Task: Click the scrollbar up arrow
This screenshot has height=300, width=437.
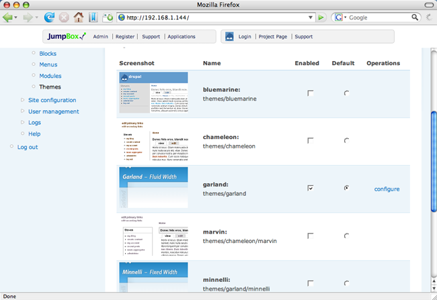Action: (434, 281)
